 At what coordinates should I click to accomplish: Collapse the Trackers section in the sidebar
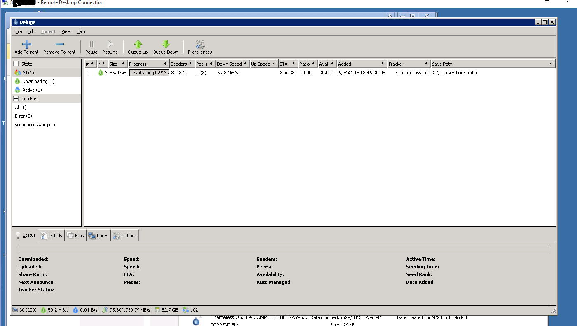pyautogui.click(x=16, y=99)
